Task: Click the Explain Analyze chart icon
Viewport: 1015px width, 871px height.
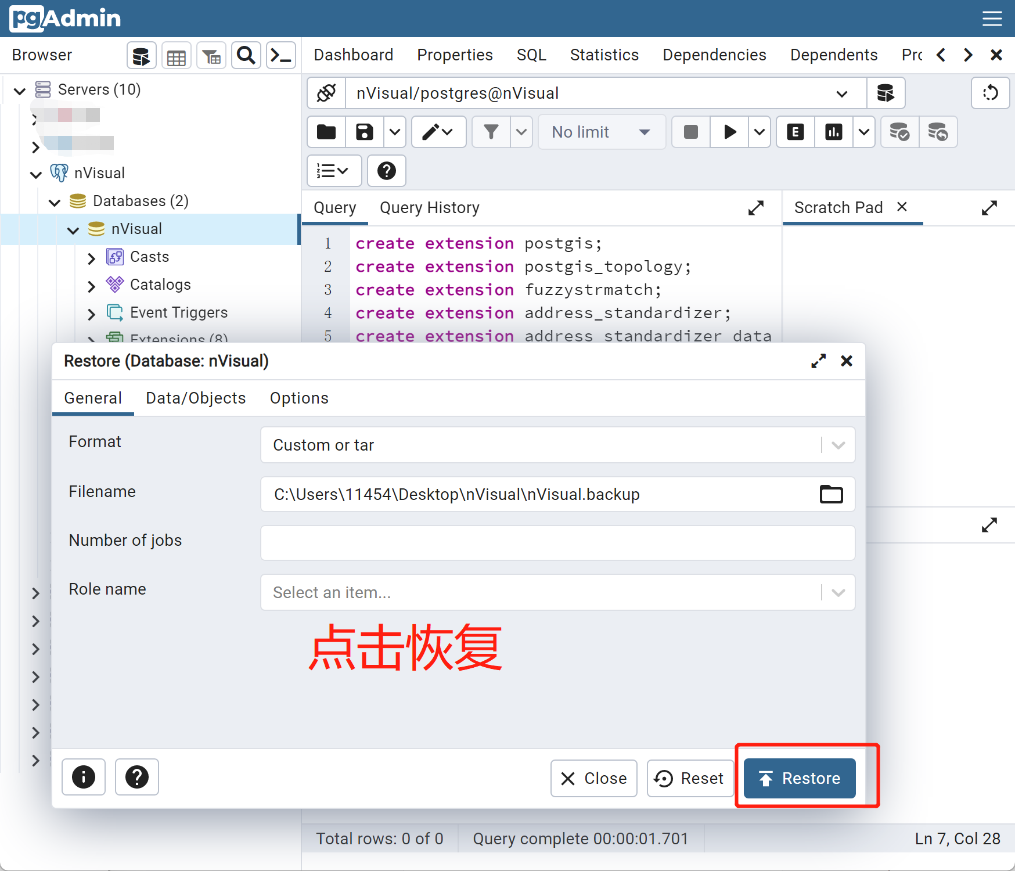Action: (x=833, y=132)
